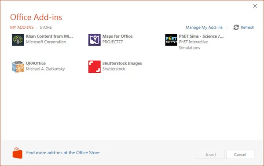Open the MY ADD-INS tab
The image size is (264, 166).
22,27
